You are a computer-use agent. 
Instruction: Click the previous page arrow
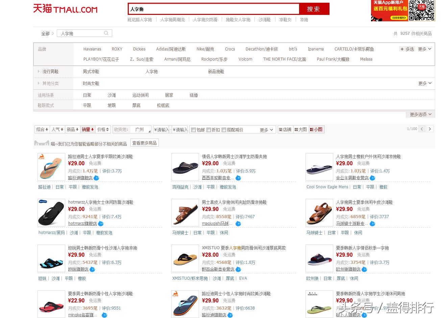pyautogui.click(x=421, y=129)
